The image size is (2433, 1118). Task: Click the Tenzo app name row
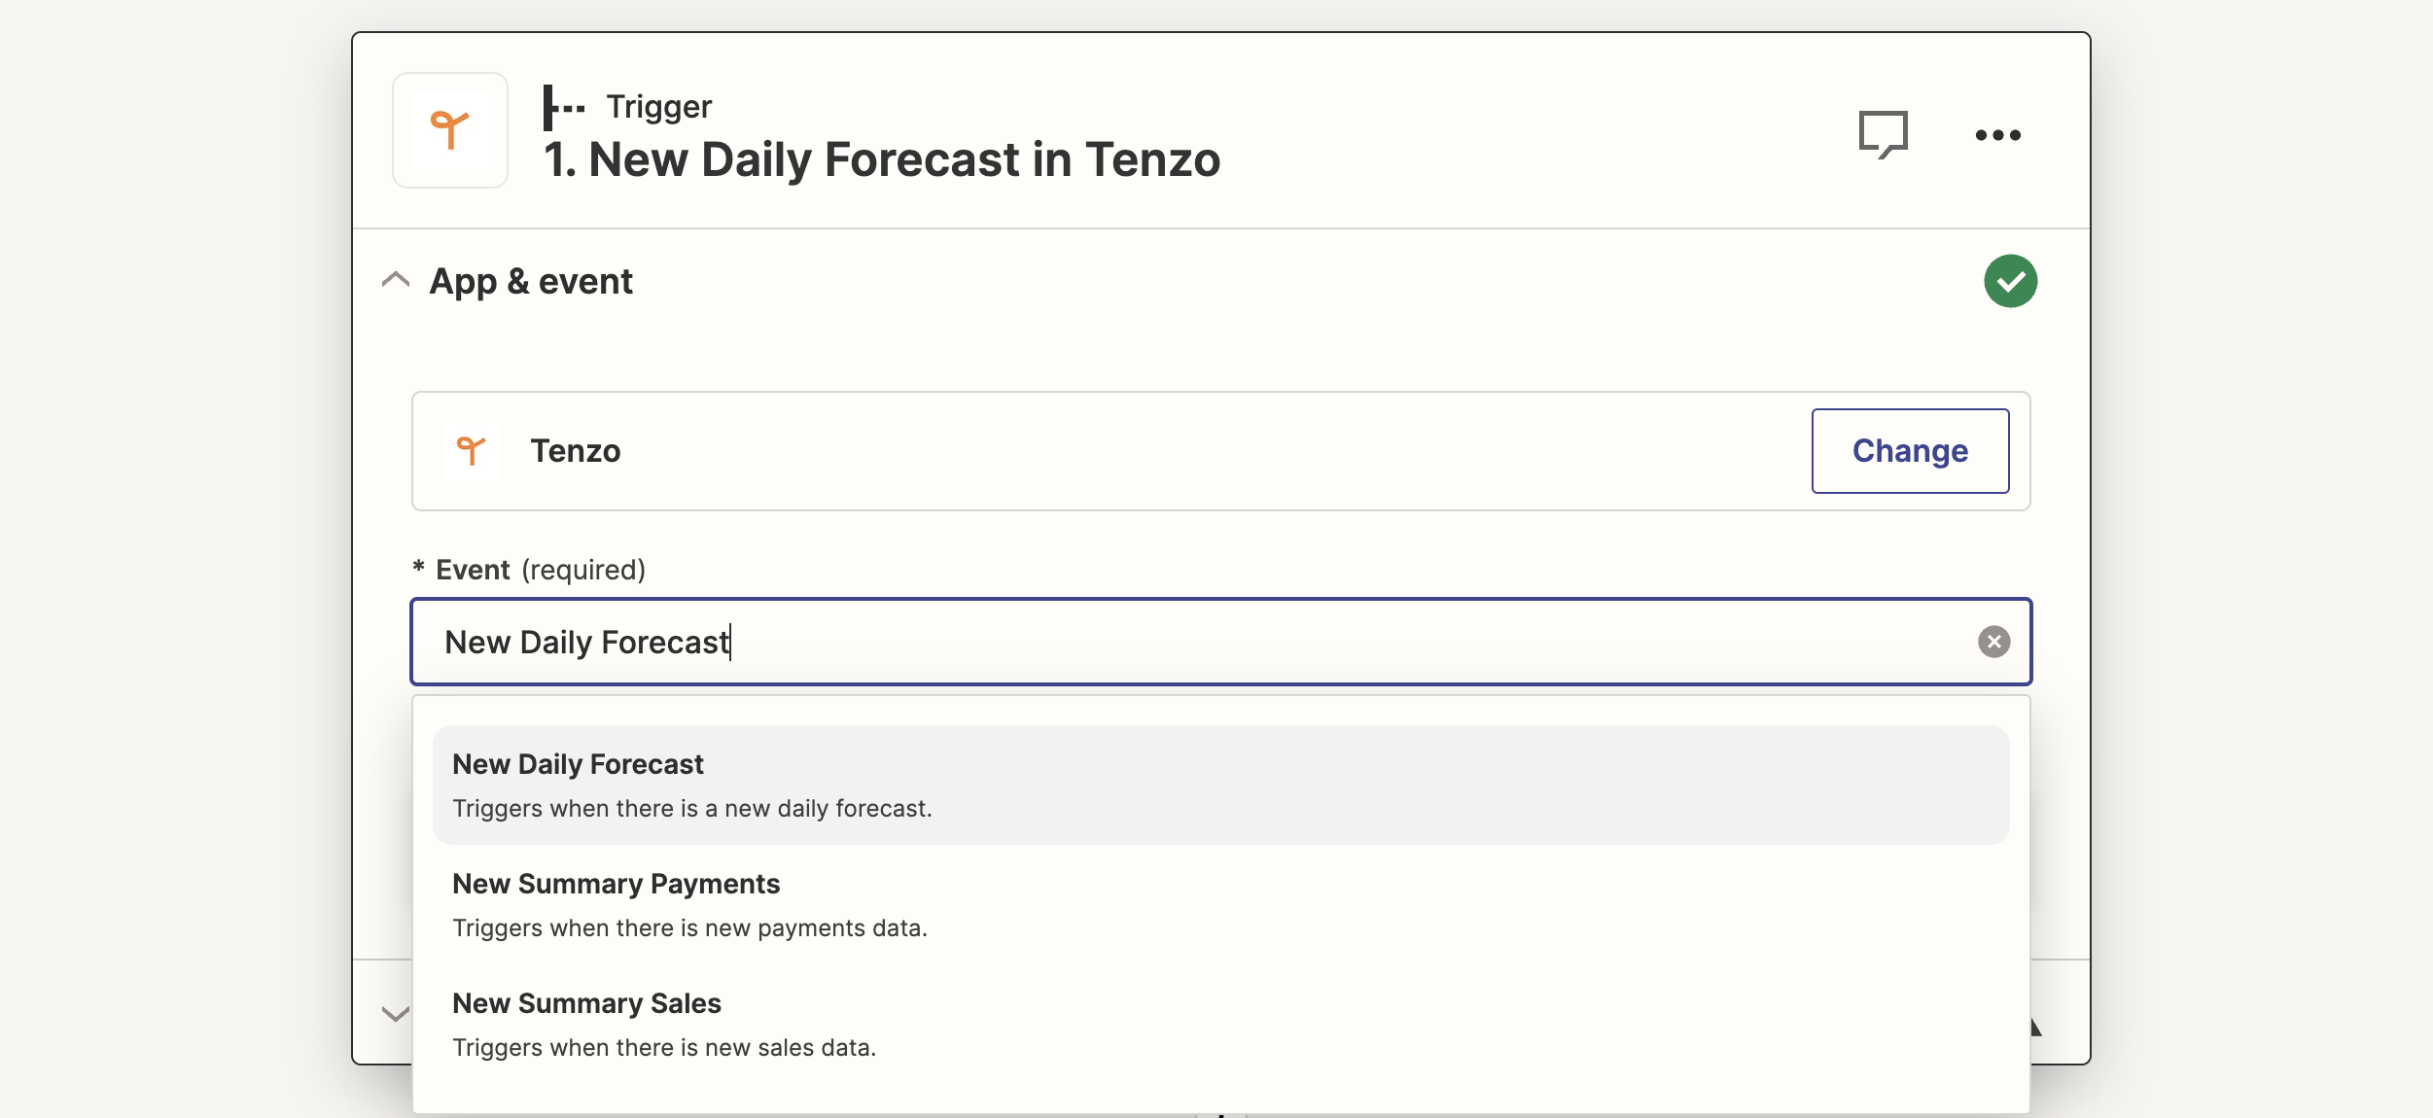coord(1221,451)
